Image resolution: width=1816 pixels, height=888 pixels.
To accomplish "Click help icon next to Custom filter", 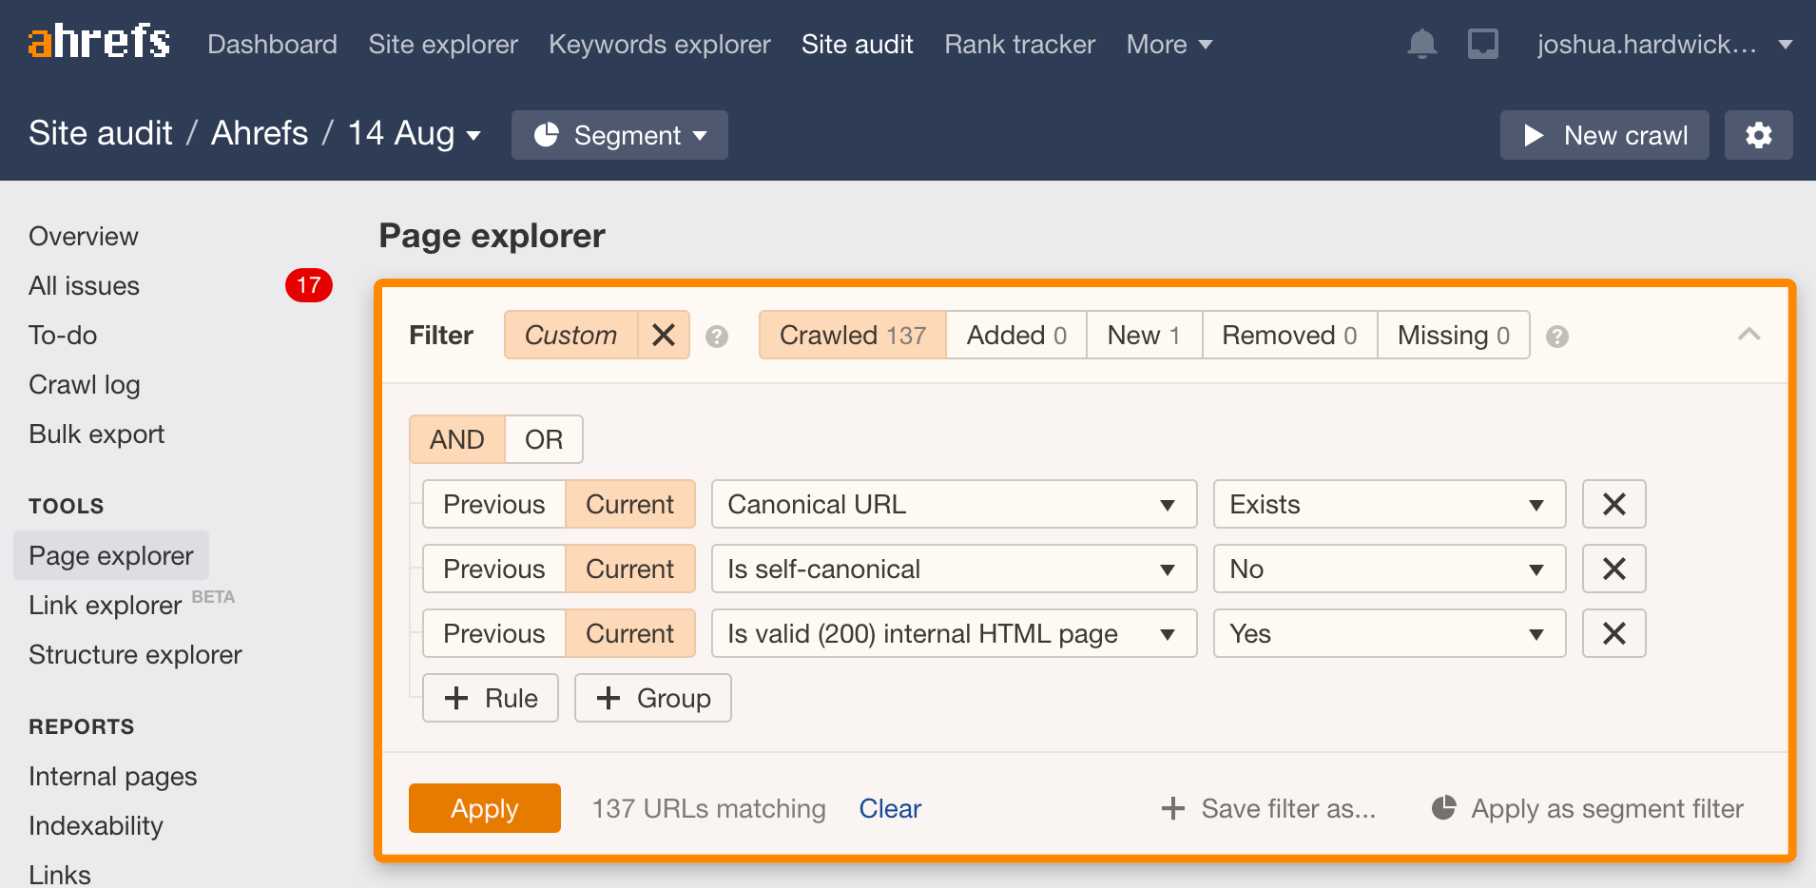I will click(x=717, y=337).
